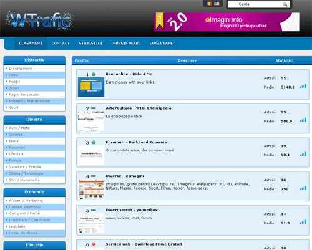312x250 pixels.
Task: Open the eImagini site thumbnail
Action: (x=91, y=189)
